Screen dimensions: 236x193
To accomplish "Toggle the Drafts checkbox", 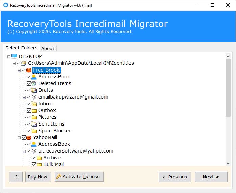I will tap(29, 90).
